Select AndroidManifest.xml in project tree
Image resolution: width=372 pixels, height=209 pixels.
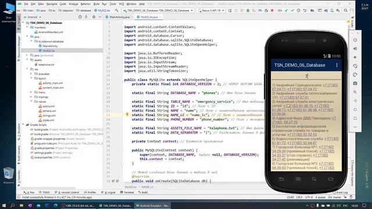49,32
